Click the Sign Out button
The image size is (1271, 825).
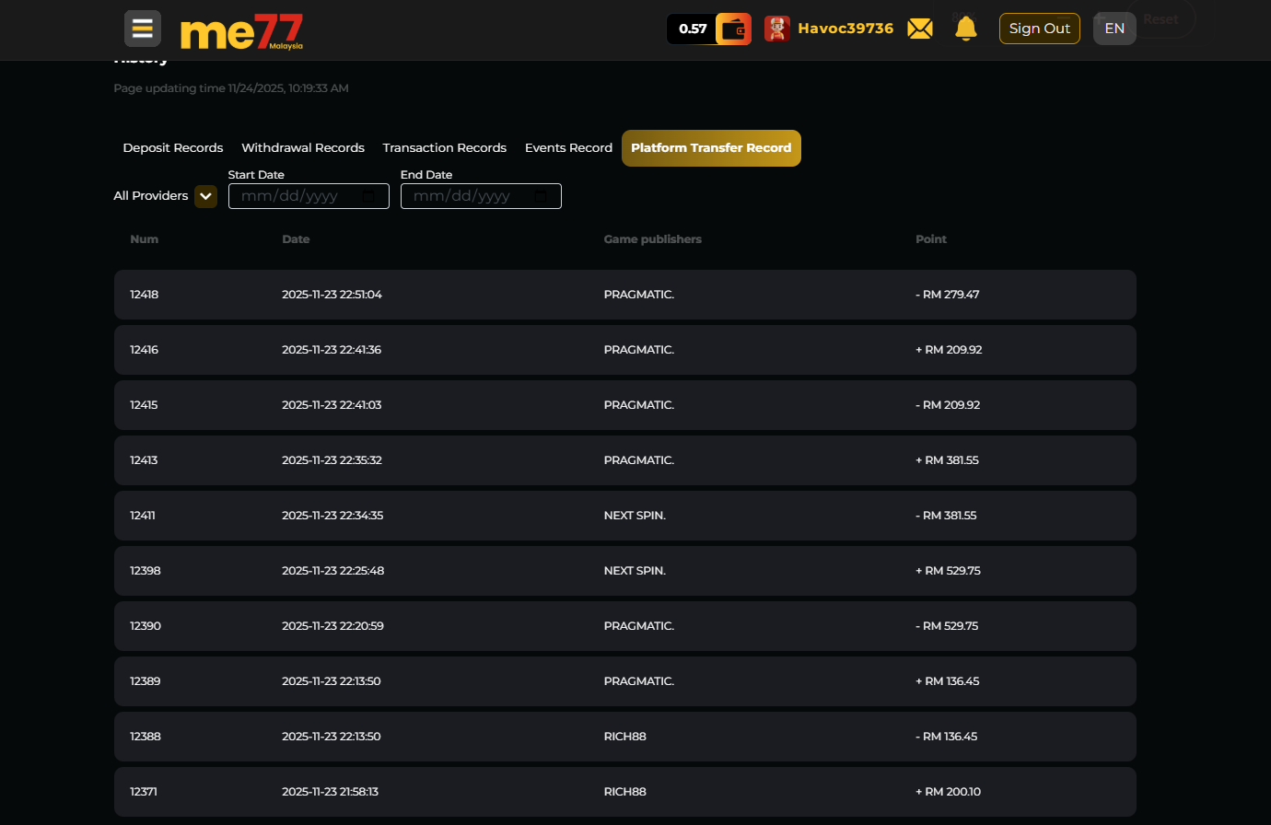pos(1039,29)
